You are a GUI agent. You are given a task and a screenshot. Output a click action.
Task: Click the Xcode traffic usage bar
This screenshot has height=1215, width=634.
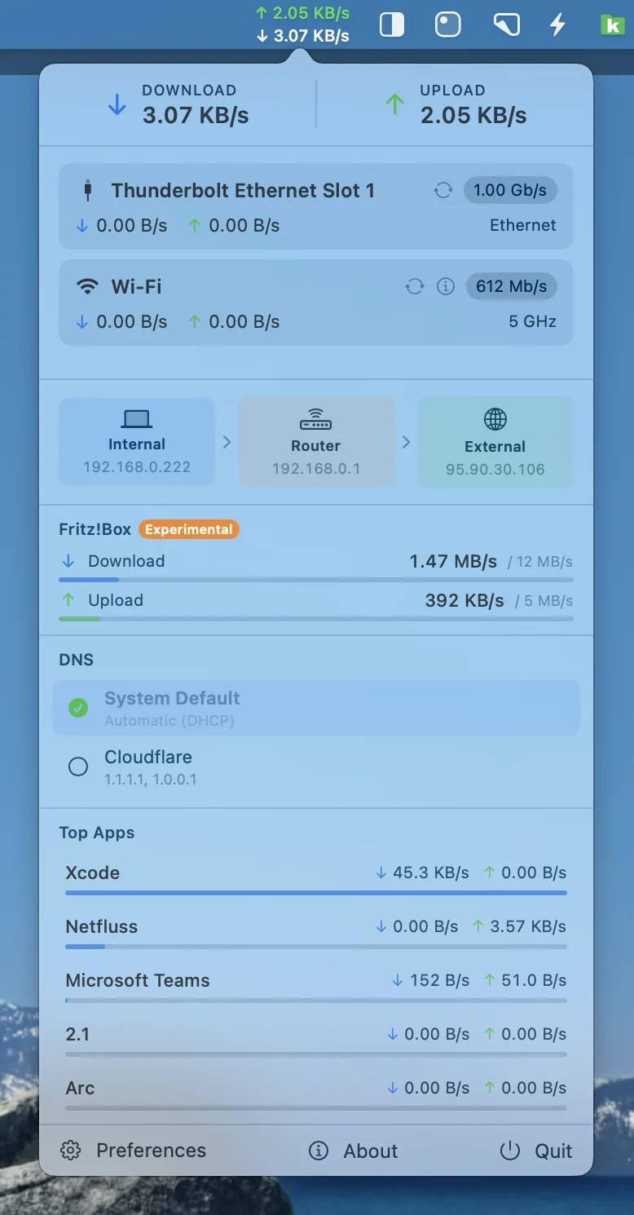click(316, 893)
